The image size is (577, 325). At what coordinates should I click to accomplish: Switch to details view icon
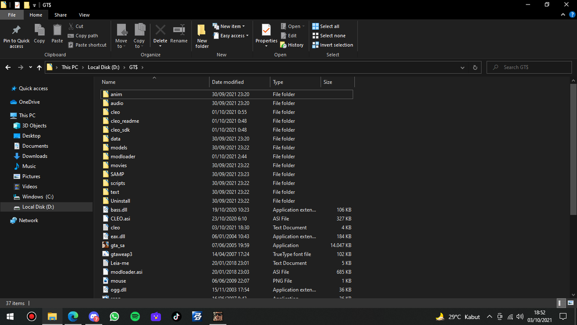[561, 303]
